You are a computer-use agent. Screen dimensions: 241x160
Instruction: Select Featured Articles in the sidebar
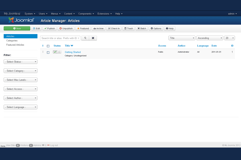(x=15, y=45)
